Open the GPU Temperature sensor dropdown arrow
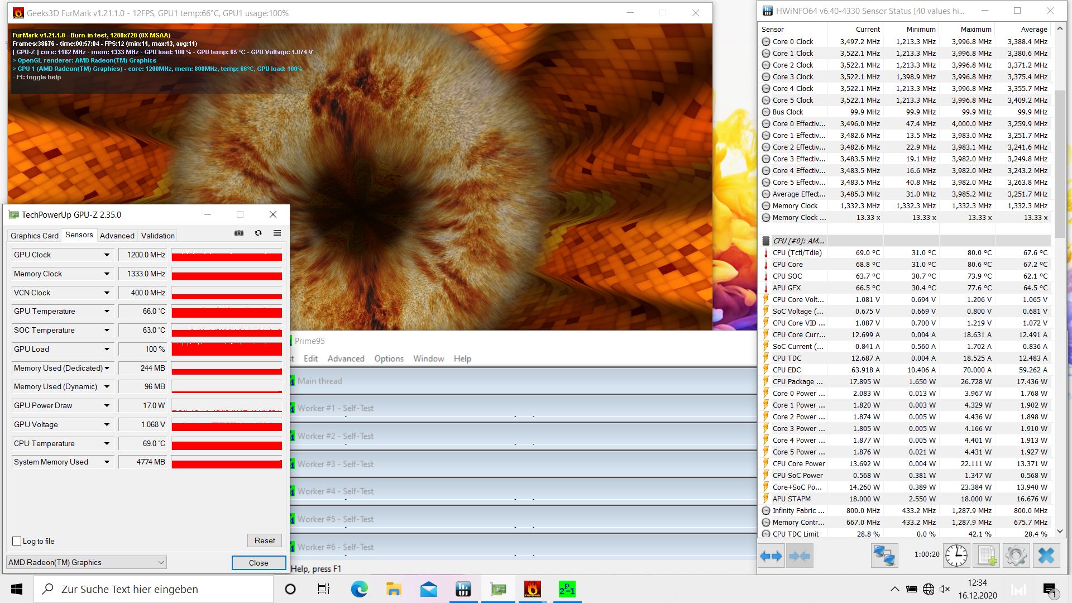1072x603 pixels. pos(107,312)
